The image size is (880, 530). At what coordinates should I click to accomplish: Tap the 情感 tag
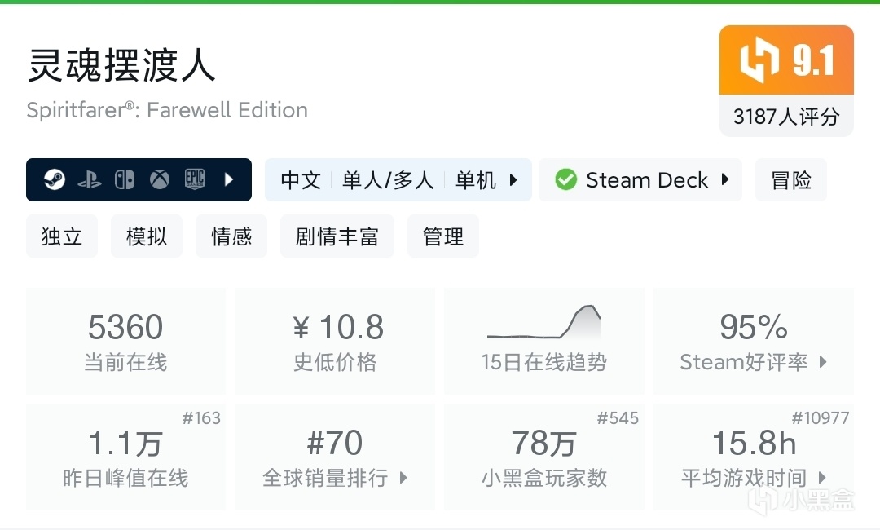pos(231,236)
